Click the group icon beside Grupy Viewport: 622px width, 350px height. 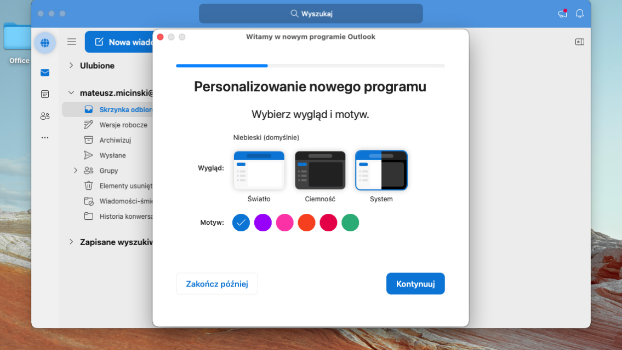click(89, 170)
